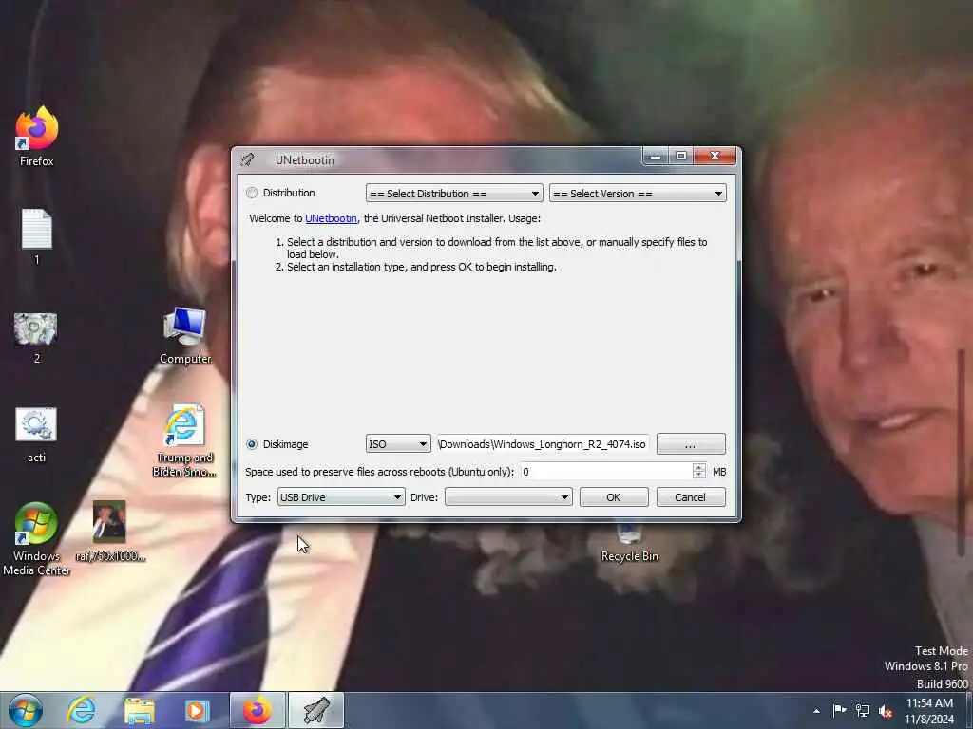Select the acti desktop icon
The width and height of the screenshot is (973, 729).
pos(36,435)
